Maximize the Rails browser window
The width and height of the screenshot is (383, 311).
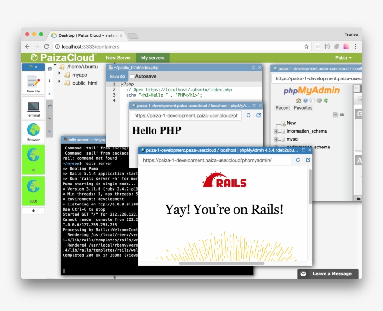(304, 150)
